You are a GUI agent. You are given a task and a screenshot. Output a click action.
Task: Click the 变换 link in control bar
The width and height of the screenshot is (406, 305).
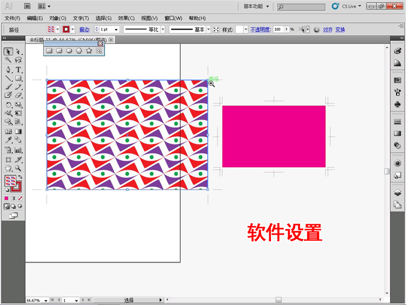click(x=340, y=29)
